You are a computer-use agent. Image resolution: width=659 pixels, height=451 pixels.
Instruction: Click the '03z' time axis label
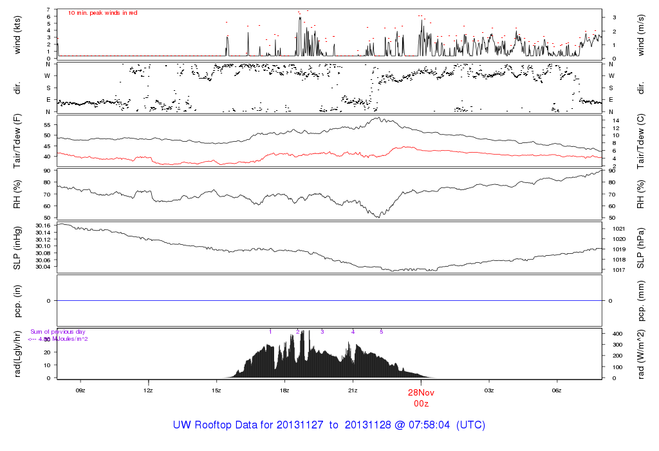click(x=489, y=390)
